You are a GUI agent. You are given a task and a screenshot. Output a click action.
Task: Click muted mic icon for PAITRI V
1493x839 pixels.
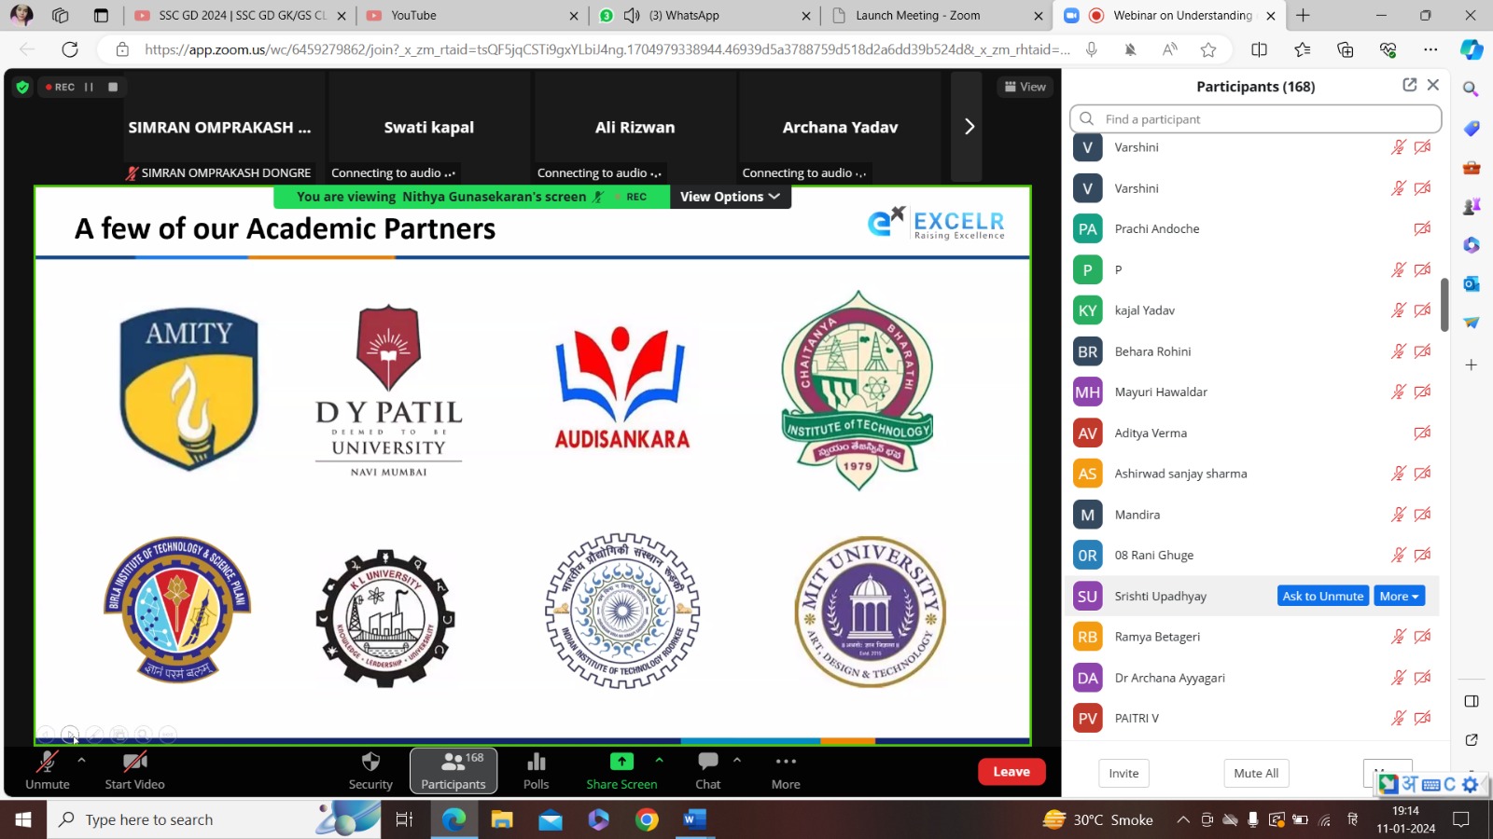(1398, 718)
